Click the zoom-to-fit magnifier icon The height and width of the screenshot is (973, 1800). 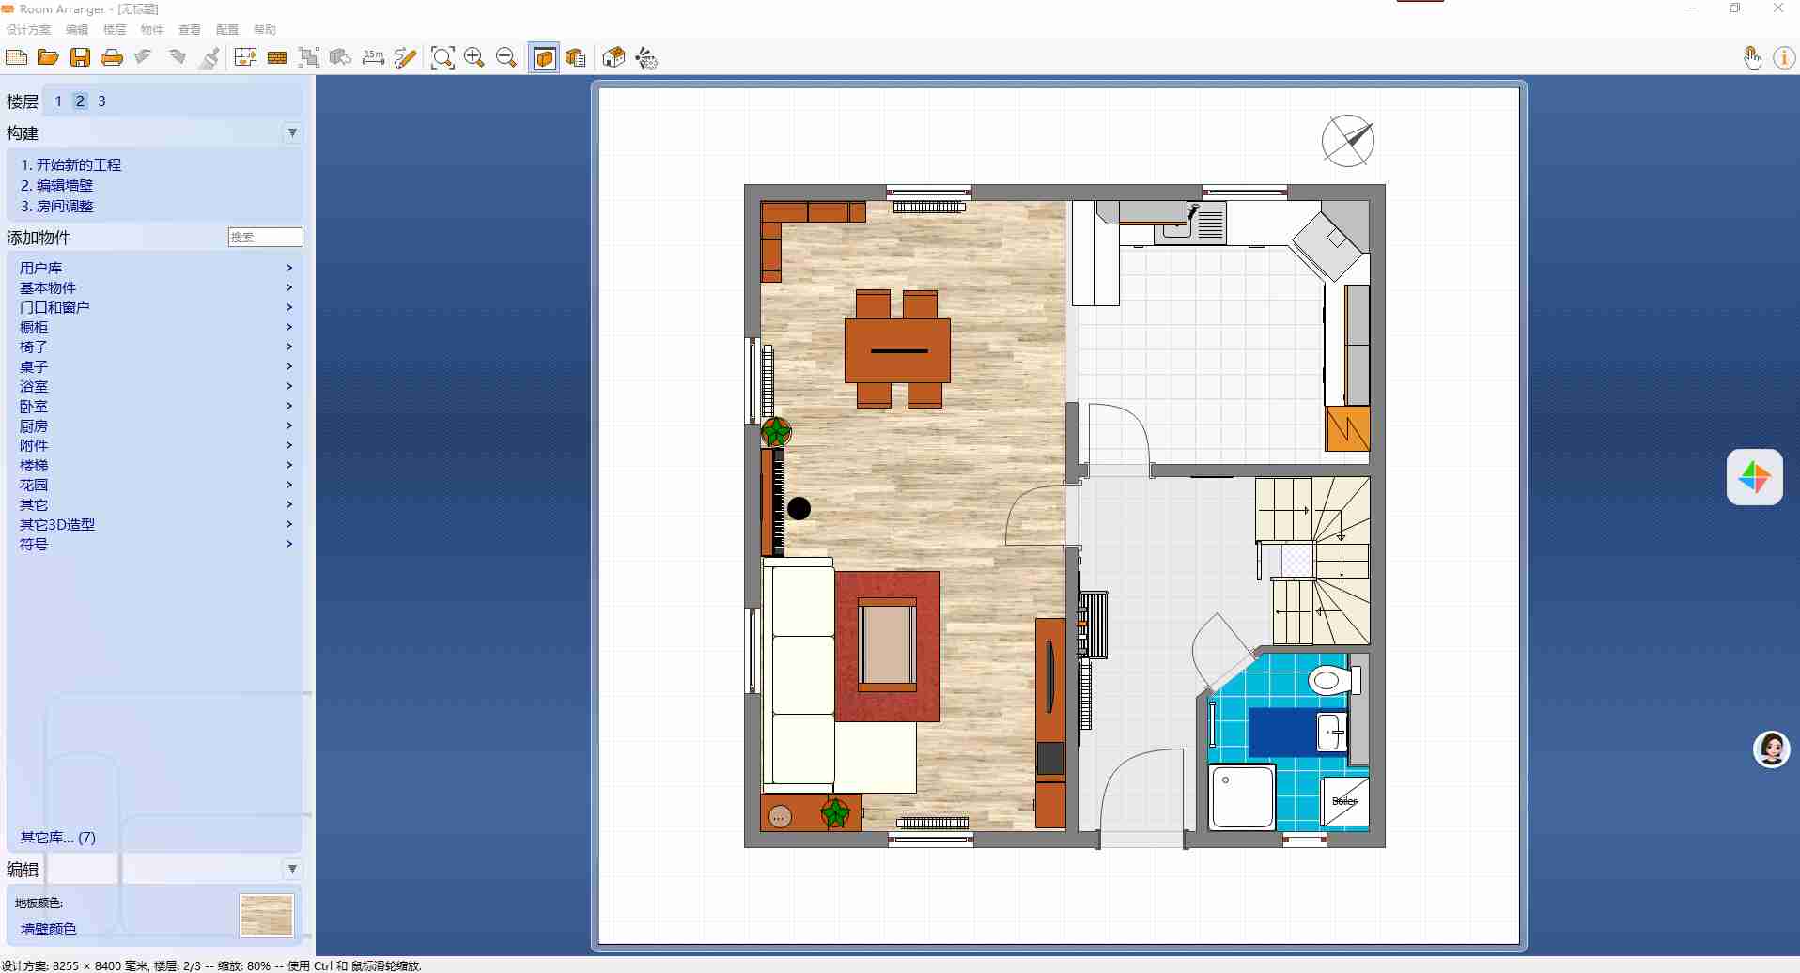tap(442, 58)
